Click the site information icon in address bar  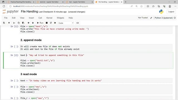click(x=11, y=6)
